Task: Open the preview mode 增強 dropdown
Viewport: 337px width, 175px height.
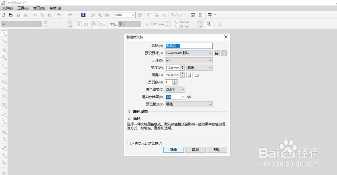Action: coord(188,104)
